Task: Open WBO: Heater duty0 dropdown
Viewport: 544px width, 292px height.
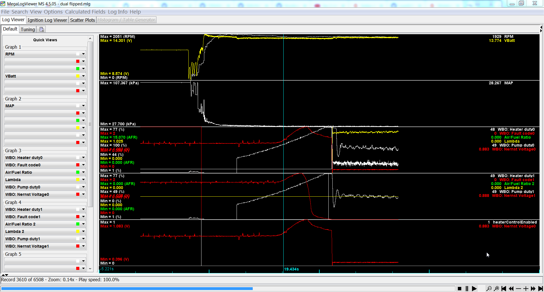Action: coord(83,158)
